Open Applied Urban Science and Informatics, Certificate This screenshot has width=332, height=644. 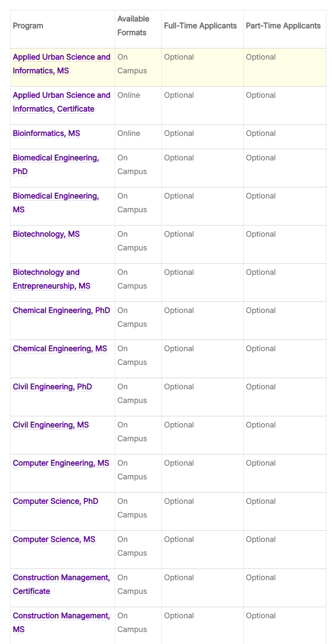61,96
